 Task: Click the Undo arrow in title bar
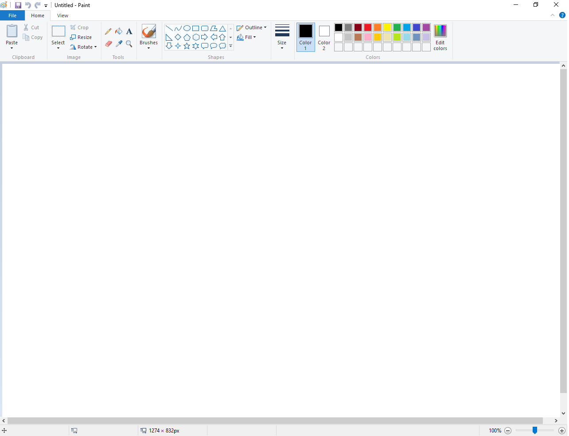tap(28, 5)
